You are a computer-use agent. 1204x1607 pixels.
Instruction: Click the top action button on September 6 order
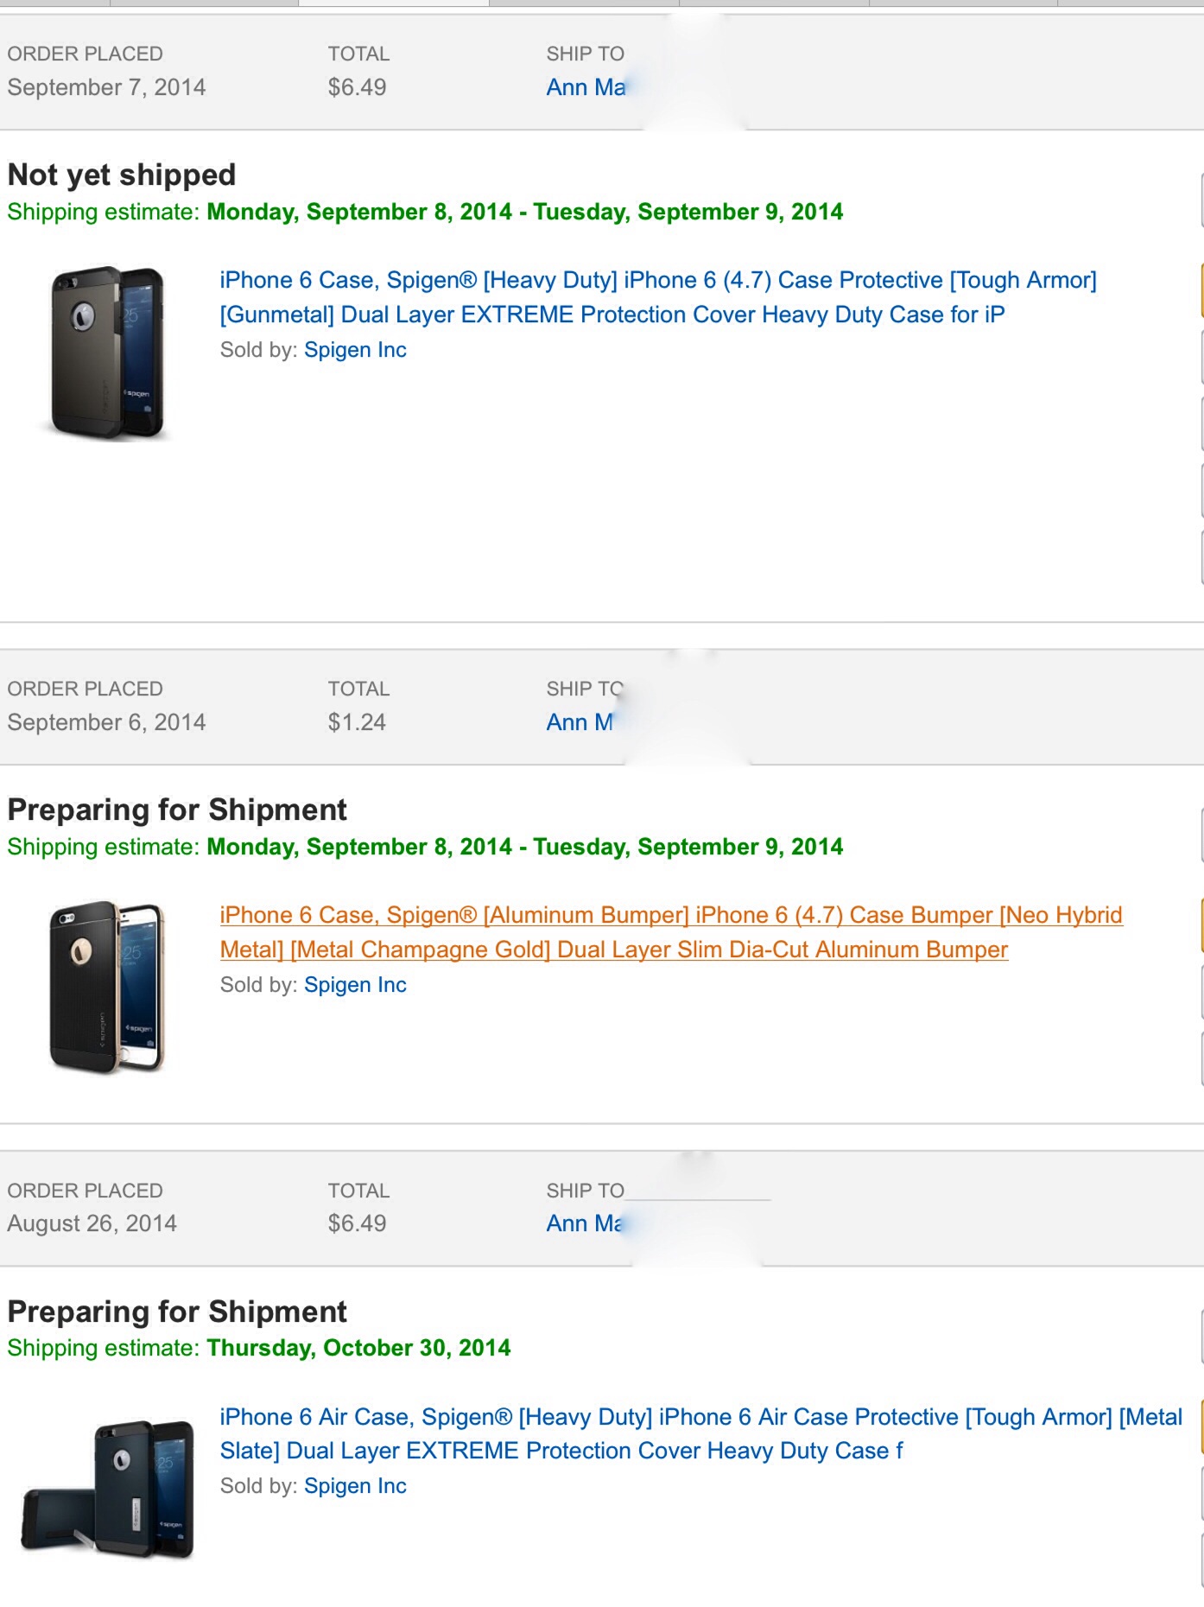click(1201, 835)
